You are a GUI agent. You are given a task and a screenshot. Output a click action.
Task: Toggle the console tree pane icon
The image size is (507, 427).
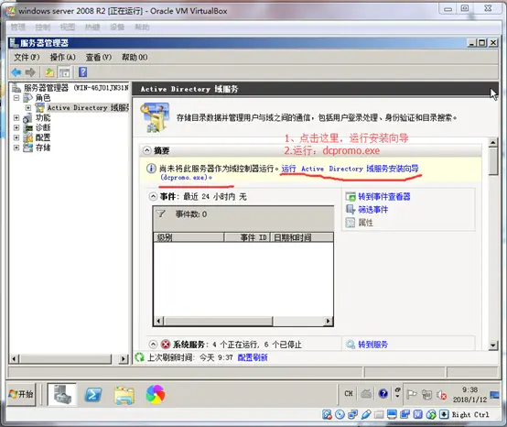pyautogui.click(x=64, y=72)
